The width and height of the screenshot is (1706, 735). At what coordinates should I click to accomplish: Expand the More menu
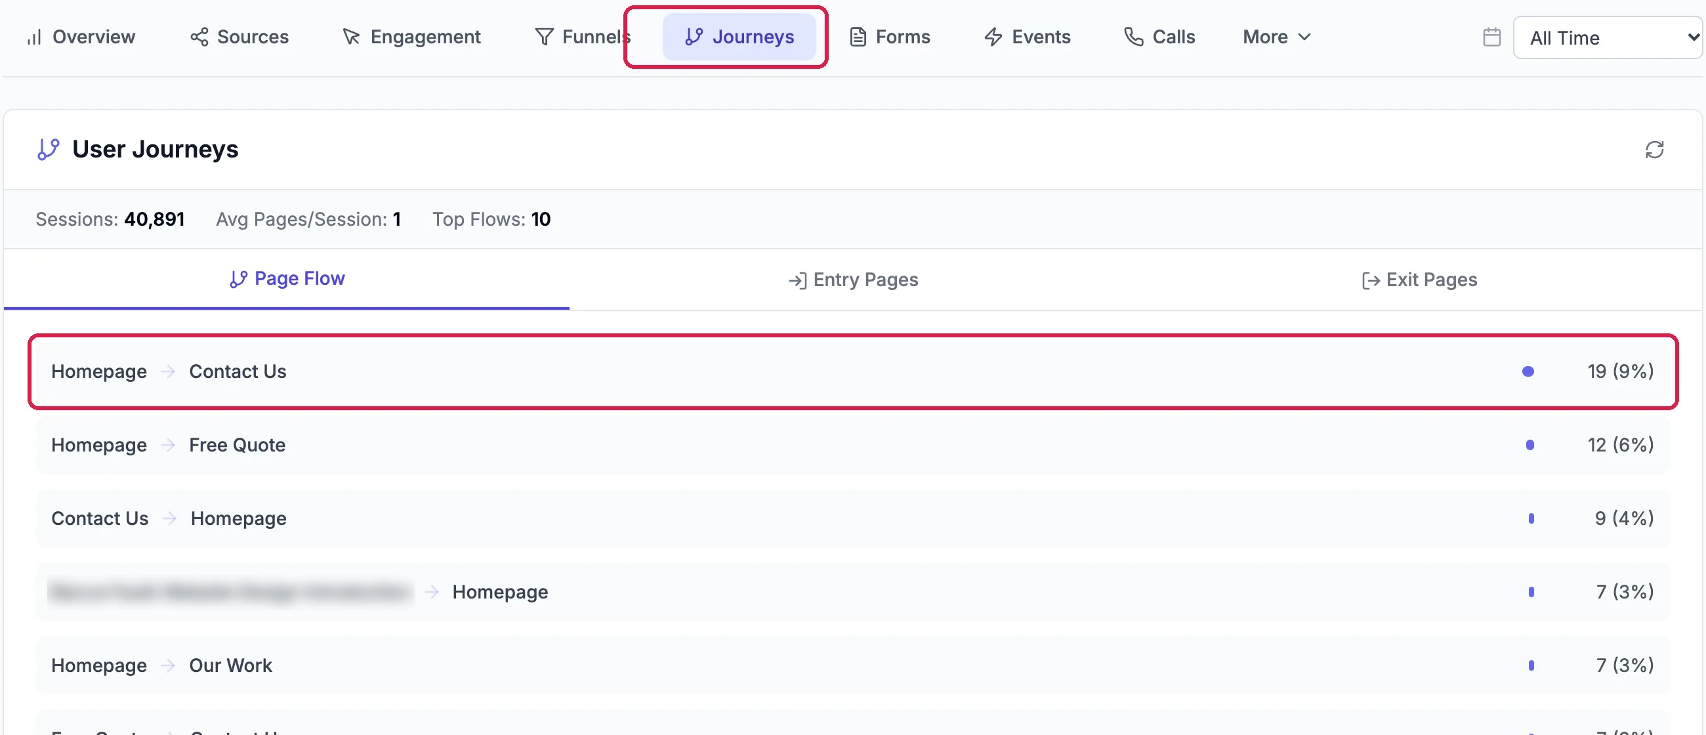click(1276, 37)
